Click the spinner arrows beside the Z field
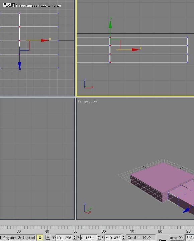The width and height of the screenshot is (194, 241). (x=123, y=238)
